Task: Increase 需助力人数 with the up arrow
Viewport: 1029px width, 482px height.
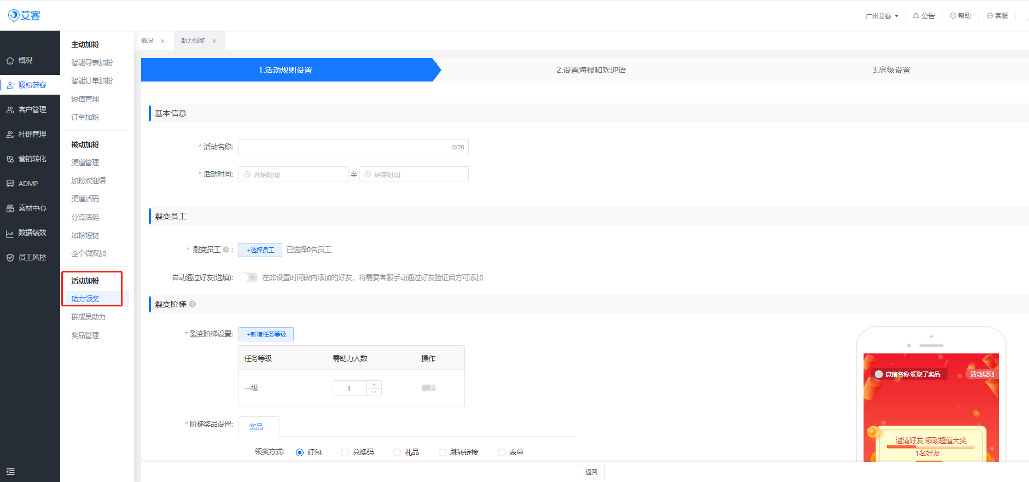Action: 374,385
